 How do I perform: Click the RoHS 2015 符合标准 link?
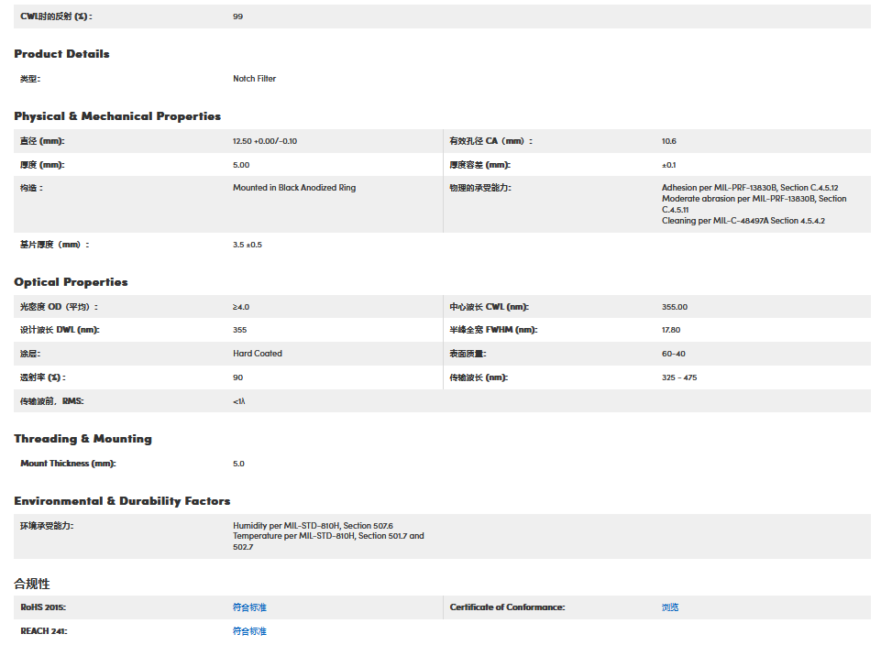coord(249,607)
